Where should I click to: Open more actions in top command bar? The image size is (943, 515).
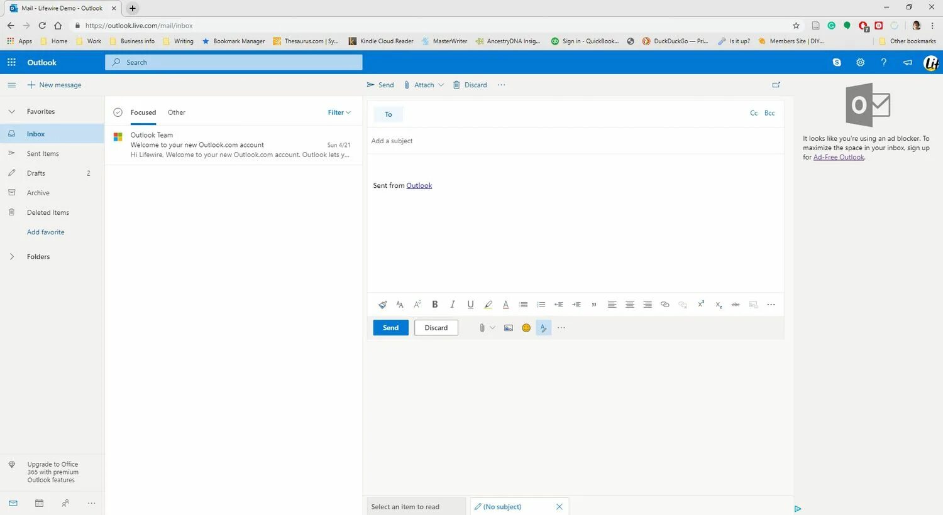pyautogui.click(x=501, y=85)
